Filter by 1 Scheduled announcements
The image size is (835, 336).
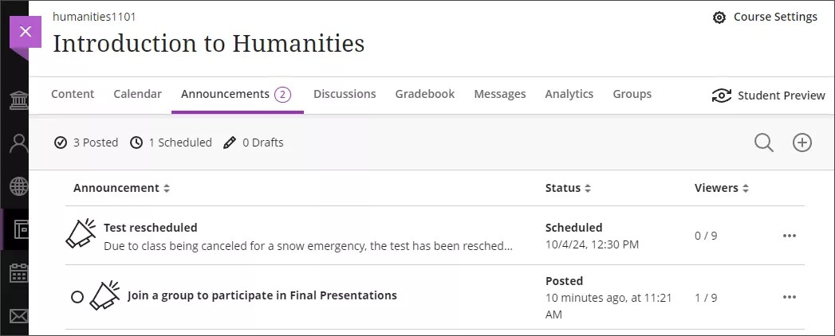click(x=171, y=143)
